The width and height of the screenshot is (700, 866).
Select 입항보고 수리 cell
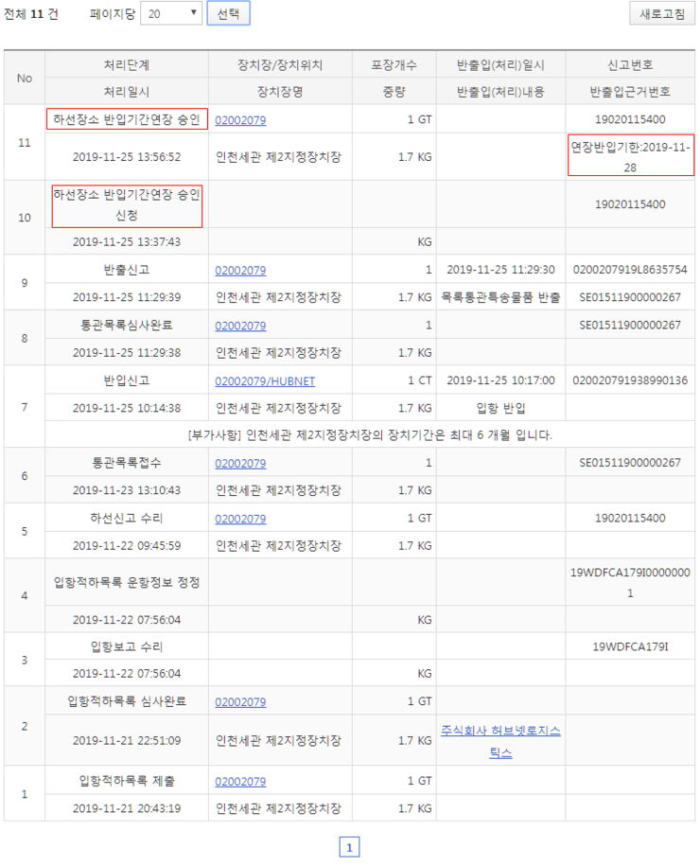[127, 646]
